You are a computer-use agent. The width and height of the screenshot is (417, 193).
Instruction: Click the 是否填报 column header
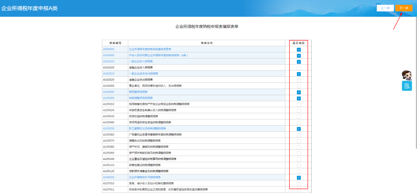pos(298,43)
